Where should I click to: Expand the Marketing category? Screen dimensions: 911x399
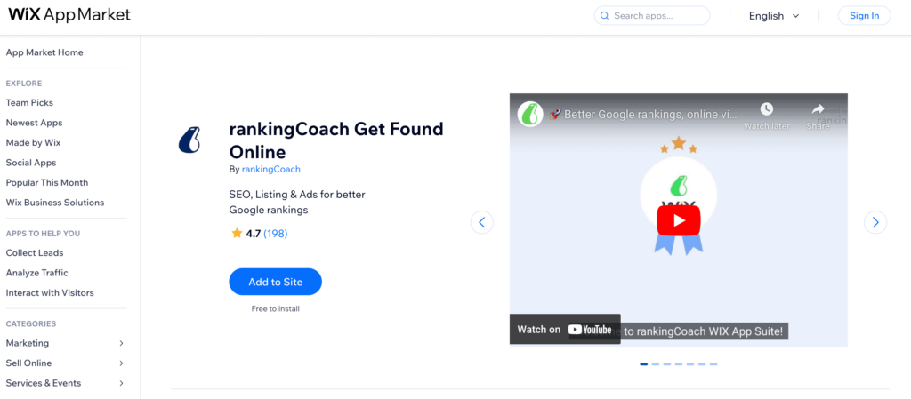(x=121, y=343)
